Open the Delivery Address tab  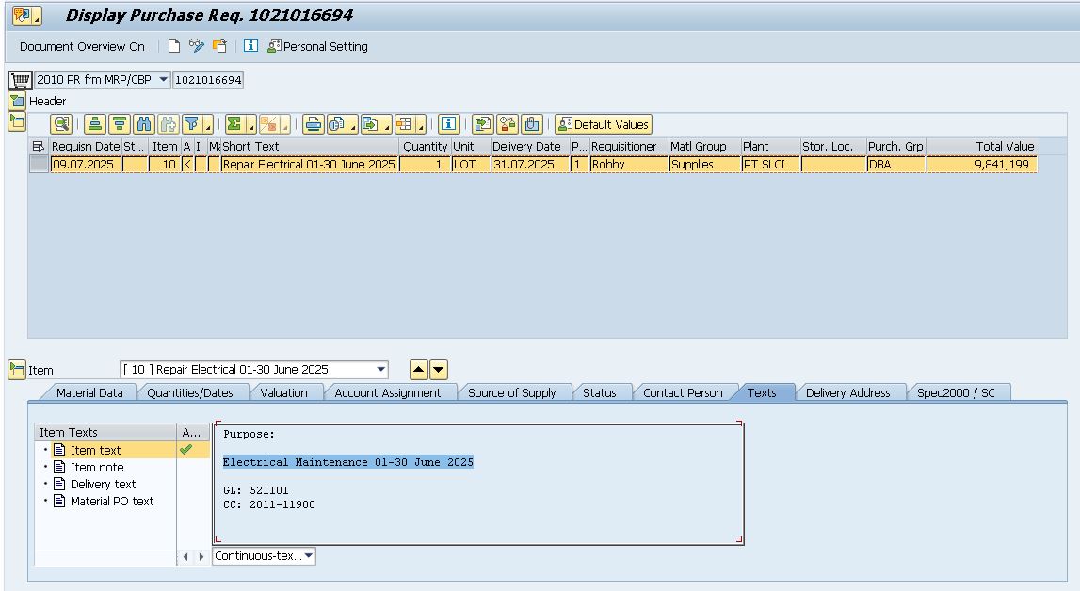847,392
